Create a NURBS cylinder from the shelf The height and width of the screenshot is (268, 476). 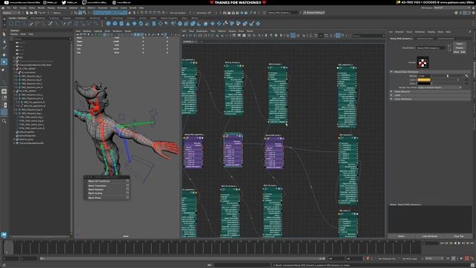121,23
